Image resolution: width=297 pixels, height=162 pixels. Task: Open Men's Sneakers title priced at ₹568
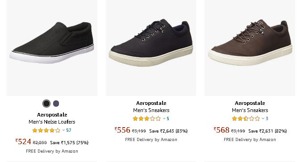pos(250,110)
